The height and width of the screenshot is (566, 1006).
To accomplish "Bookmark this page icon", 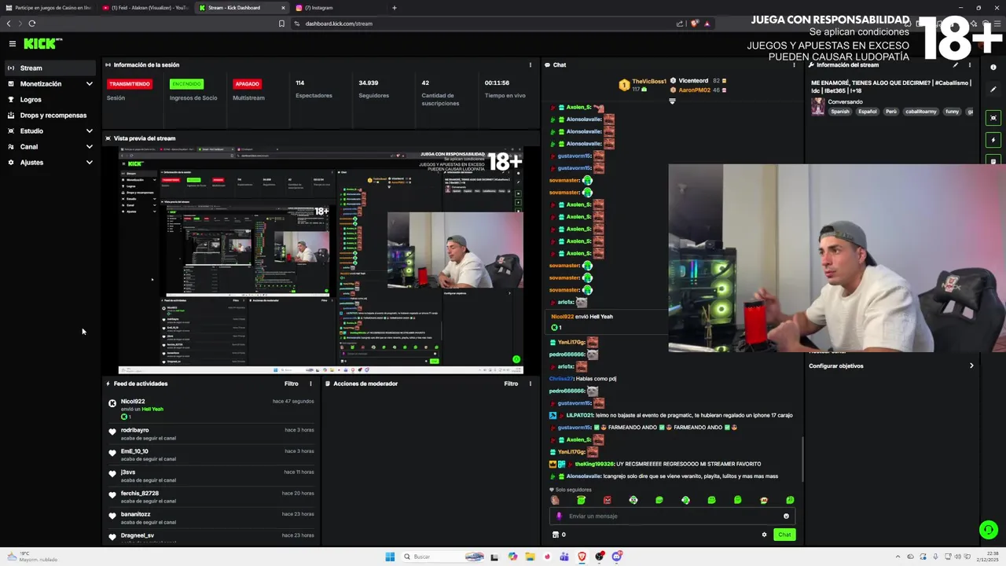I will tap(281, 24).
